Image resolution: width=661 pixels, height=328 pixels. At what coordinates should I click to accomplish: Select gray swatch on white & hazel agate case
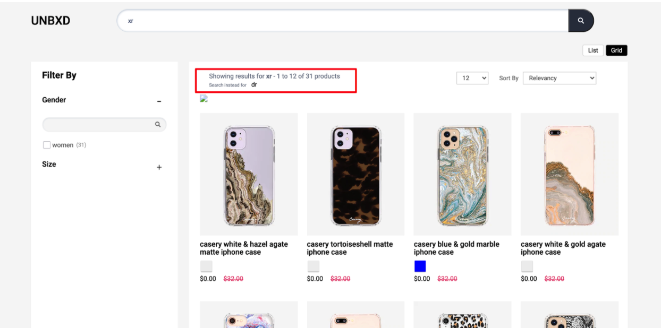click(206, 266)
